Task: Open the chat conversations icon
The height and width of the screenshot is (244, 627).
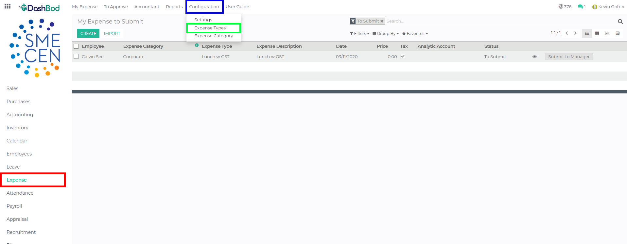Action: click(581, 7)
